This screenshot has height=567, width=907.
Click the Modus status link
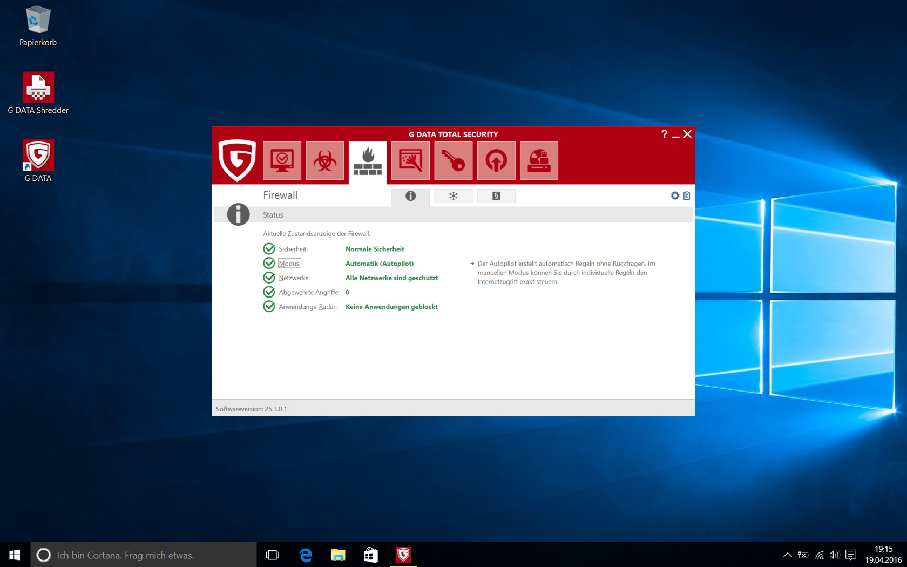[x=289, y=264]
